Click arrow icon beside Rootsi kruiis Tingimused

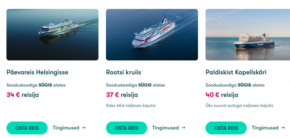183,128
